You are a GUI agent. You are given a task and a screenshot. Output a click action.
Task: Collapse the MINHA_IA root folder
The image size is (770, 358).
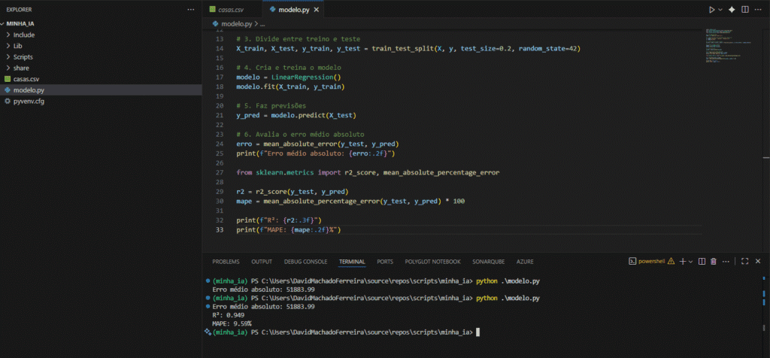click(x=20, y=24)
